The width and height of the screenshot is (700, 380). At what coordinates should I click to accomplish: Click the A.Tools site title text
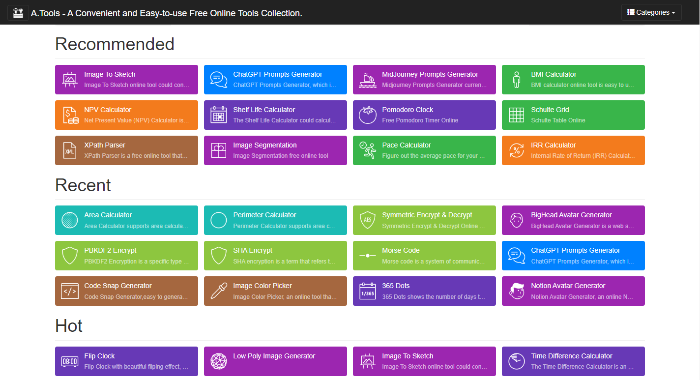click(167, 13)
